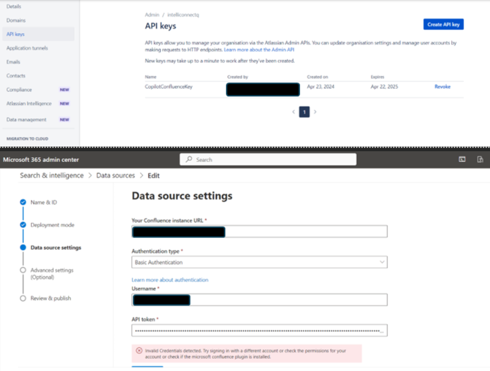Focus the API token input field
The height and width of the screenshot is (371, 490).
259,330
